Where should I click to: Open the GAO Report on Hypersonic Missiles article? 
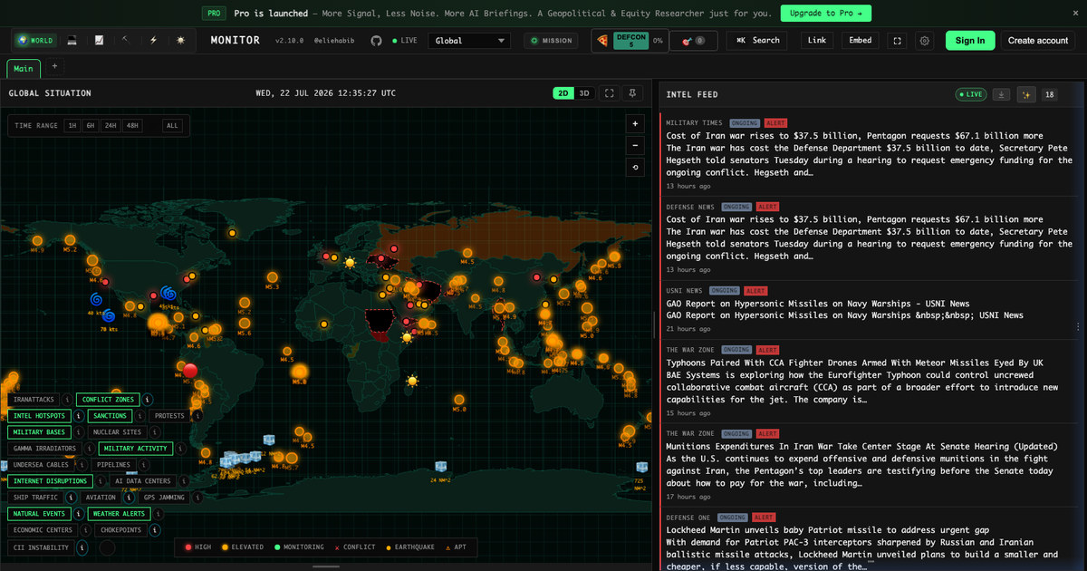tap(818, 304)
